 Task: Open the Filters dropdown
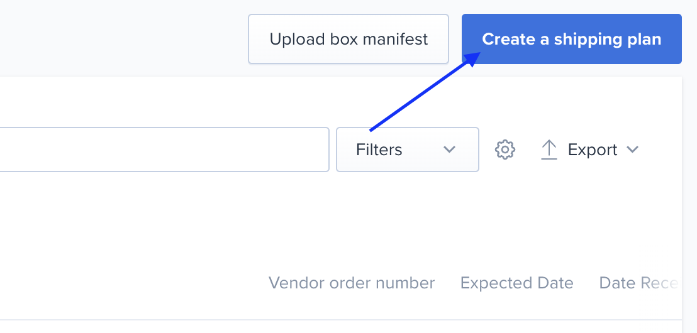[x=407, y=150]
